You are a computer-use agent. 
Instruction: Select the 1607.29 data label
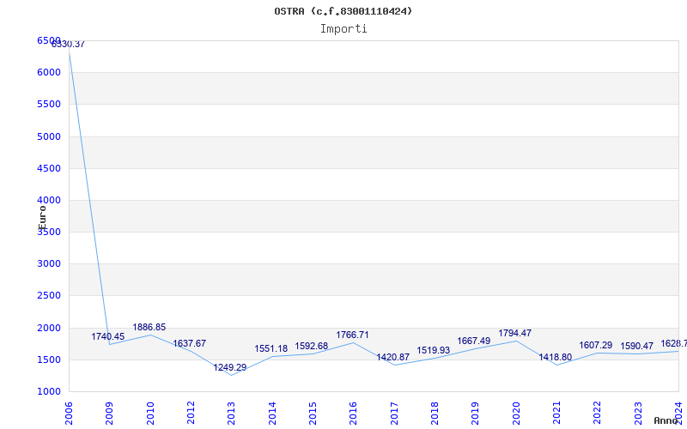tap(596, 345)
